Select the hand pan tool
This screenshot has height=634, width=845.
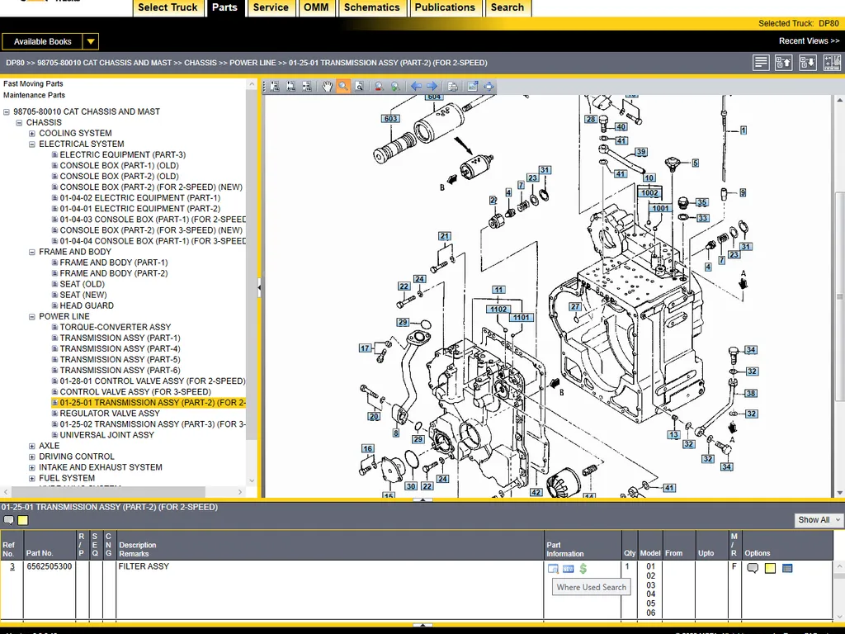click(x=328, y=86)
